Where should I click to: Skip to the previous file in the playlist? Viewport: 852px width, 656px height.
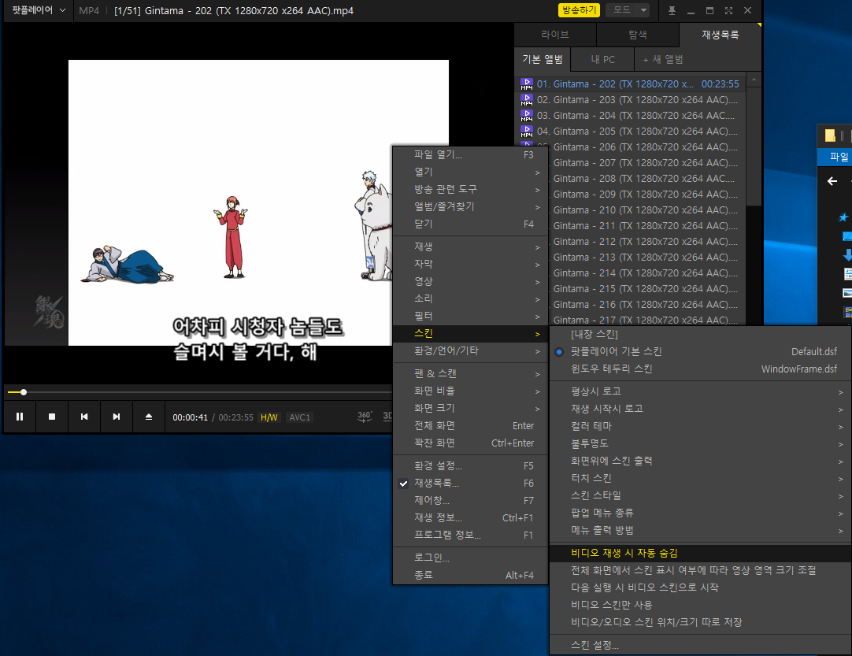(x=84, y=417)
